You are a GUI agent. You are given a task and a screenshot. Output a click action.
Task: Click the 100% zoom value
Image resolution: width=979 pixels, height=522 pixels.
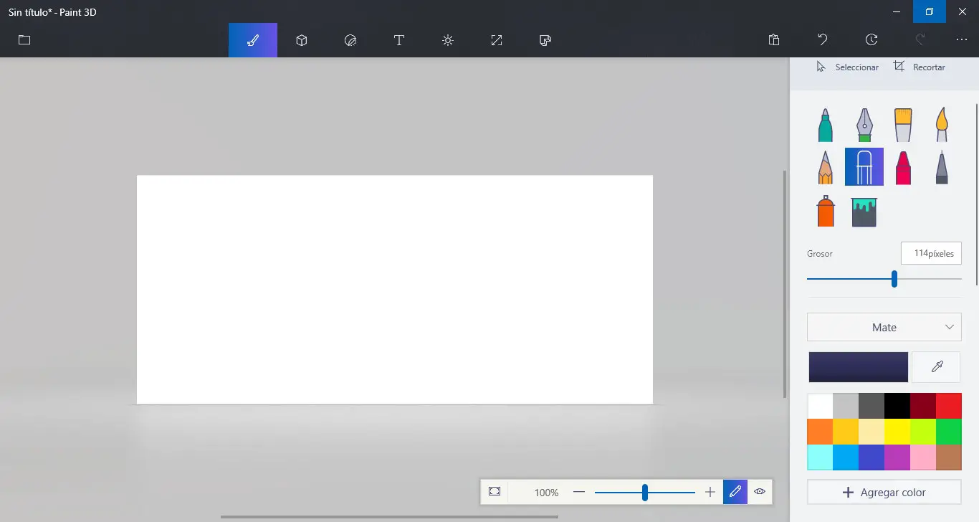coord(546,493)
